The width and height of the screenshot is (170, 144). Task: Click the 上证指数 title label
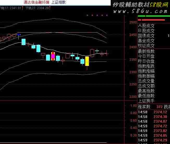pyautogui.click(x=59, y=2)
